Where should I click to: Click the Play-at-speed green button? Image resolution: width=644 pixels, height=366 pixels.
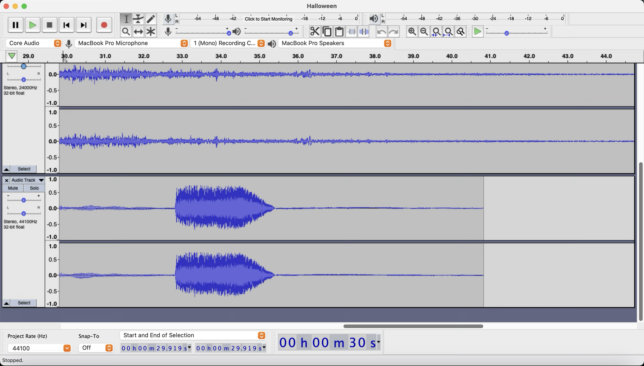coord(477,32)
